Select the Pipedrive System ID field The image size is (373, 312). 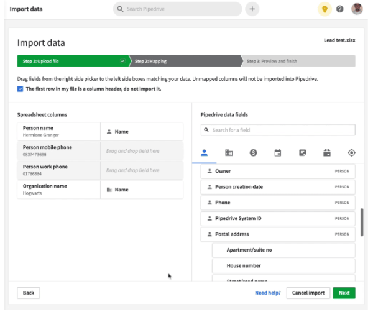click(x=278, y=219)
